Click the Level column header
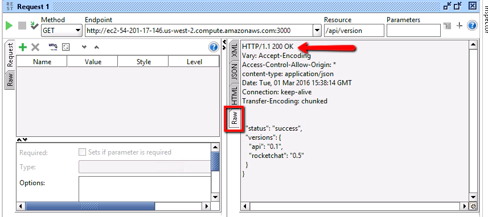This screenshot has height=217, width=488. [x=194, y=62]
